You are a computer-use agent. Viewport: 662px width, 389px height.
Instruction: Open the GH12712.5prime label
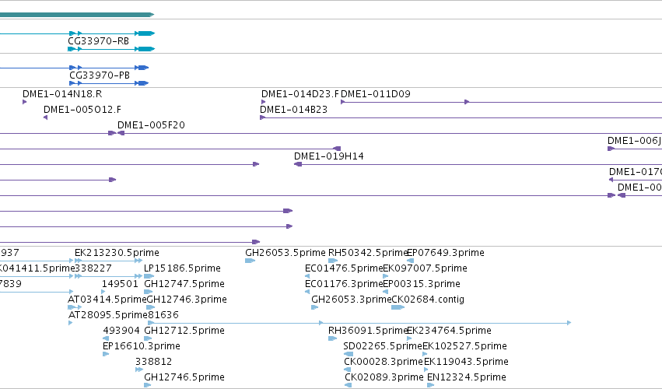click(184, 331)
